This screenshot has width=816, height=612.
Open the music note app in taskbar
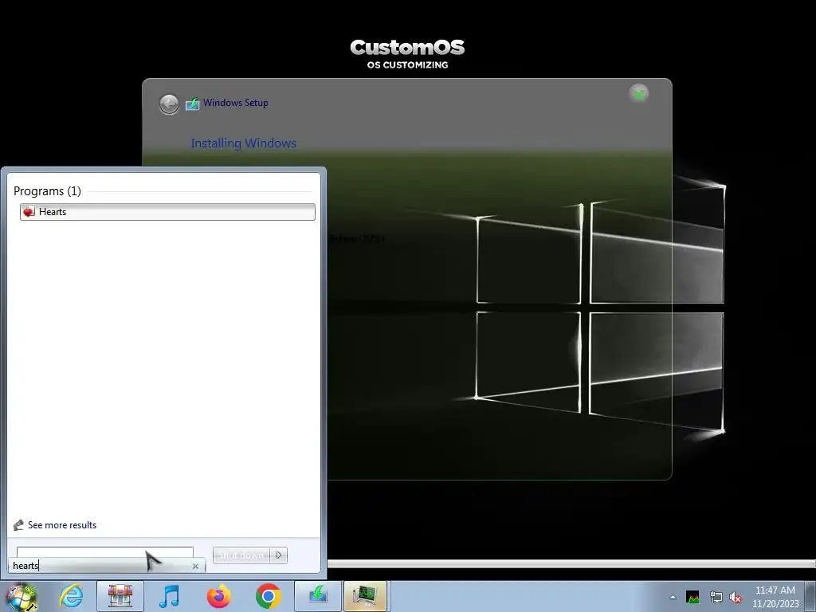coord(169,596)
